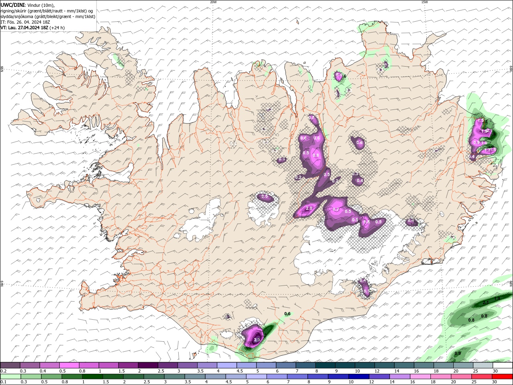Click the '30' label in upper legend row
Screen dimensions: 513x385
pos(495,371)
